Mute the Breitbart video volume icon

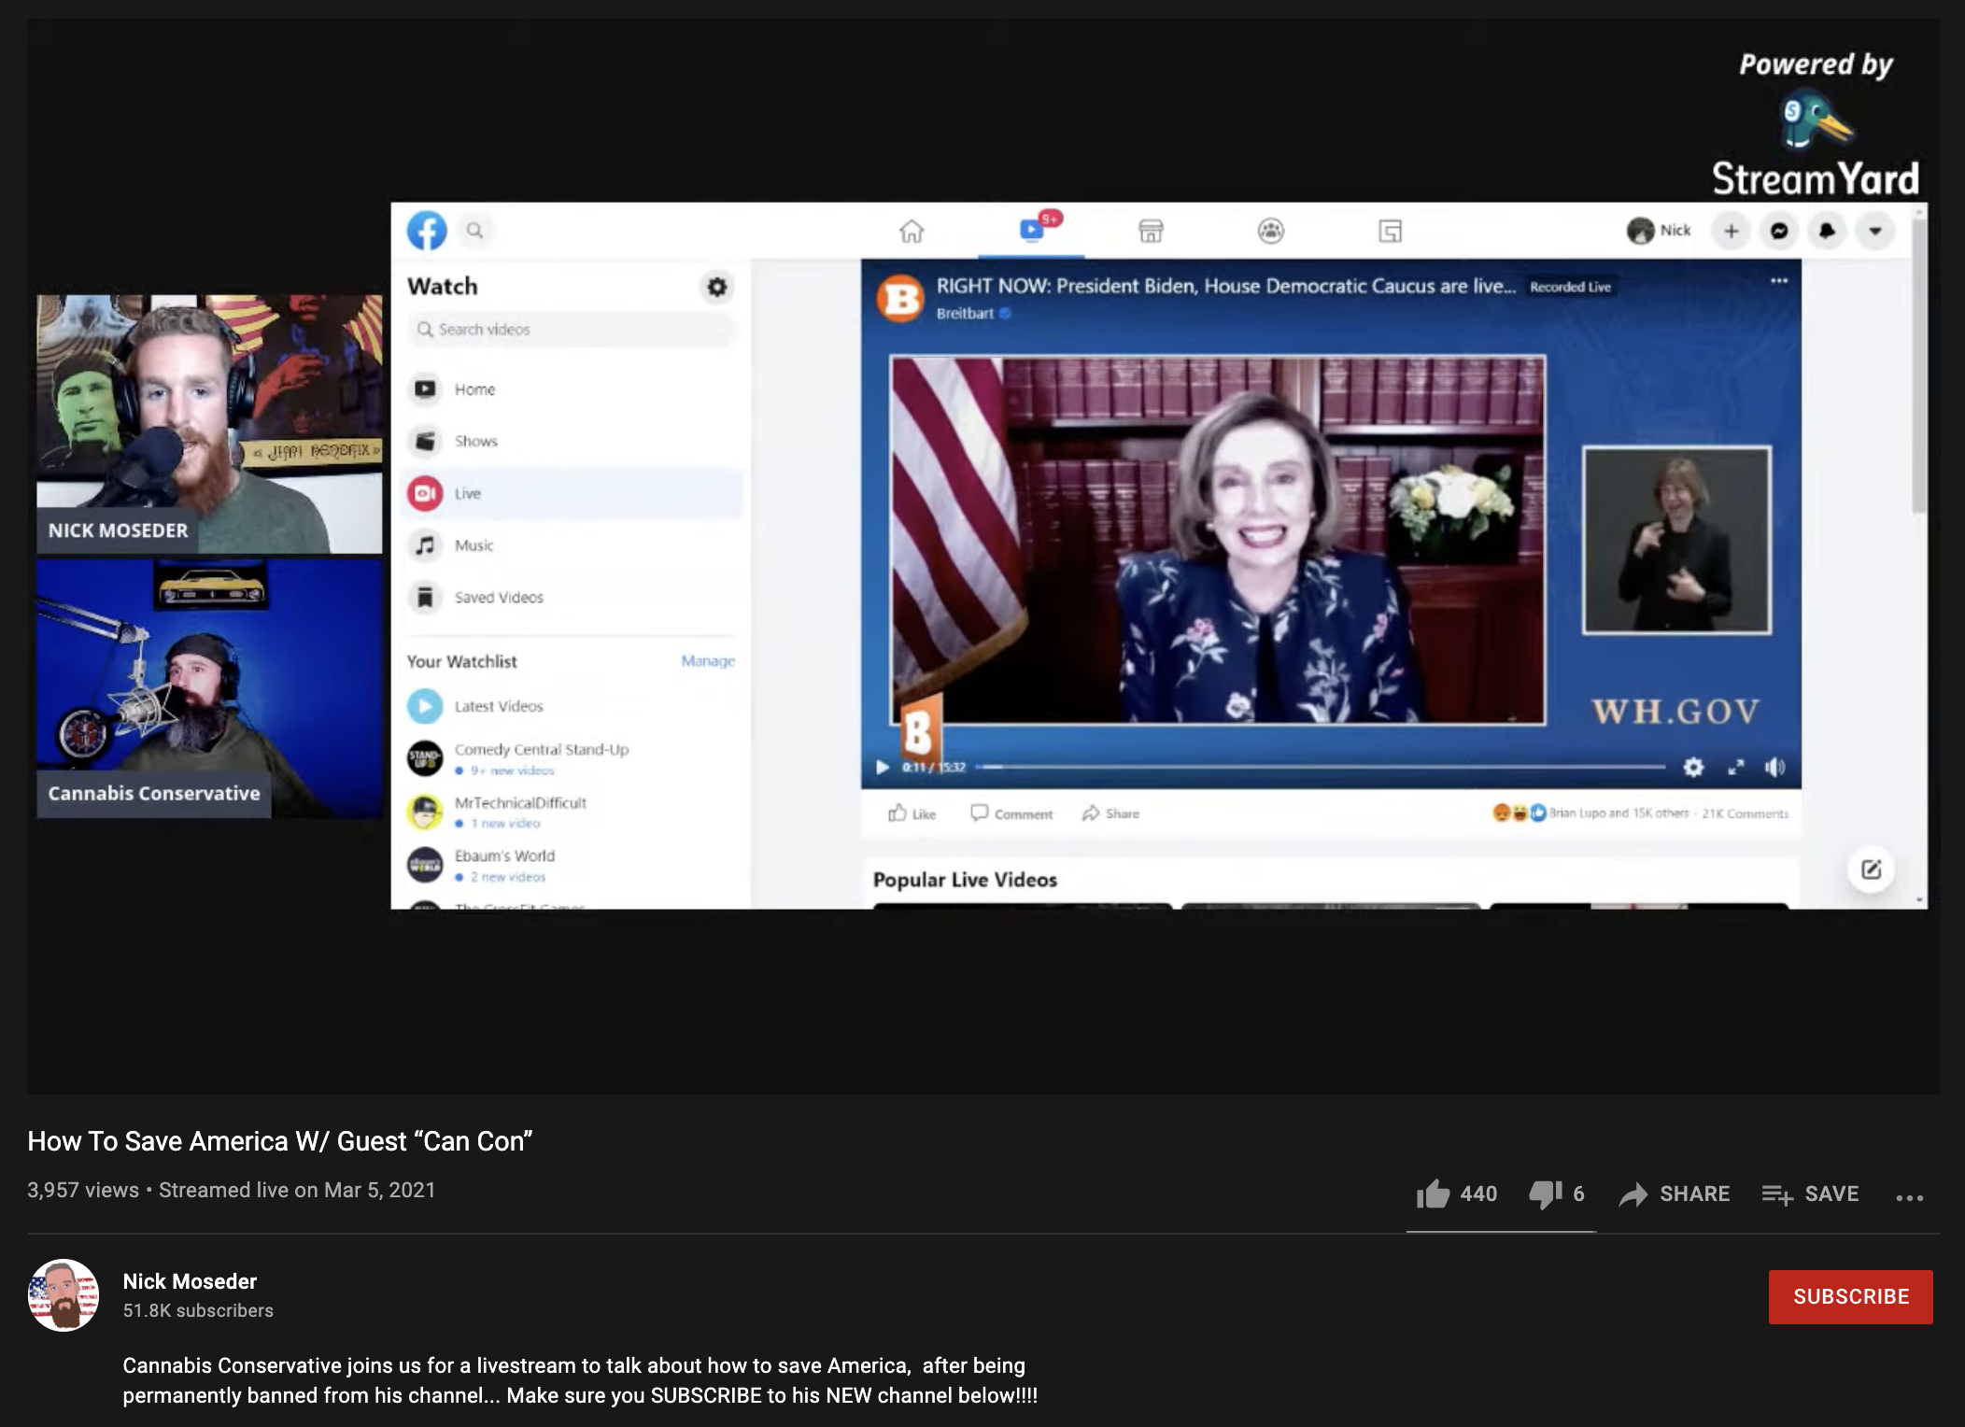1774,767
